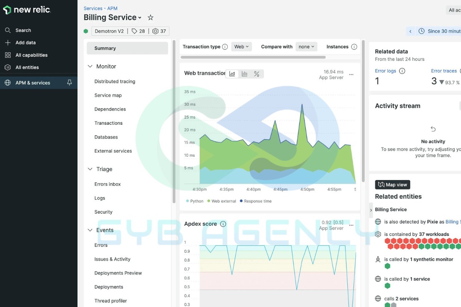461x307 pixels.
Task: Click the New Relic logo
Action: click(x=27, y=10)
